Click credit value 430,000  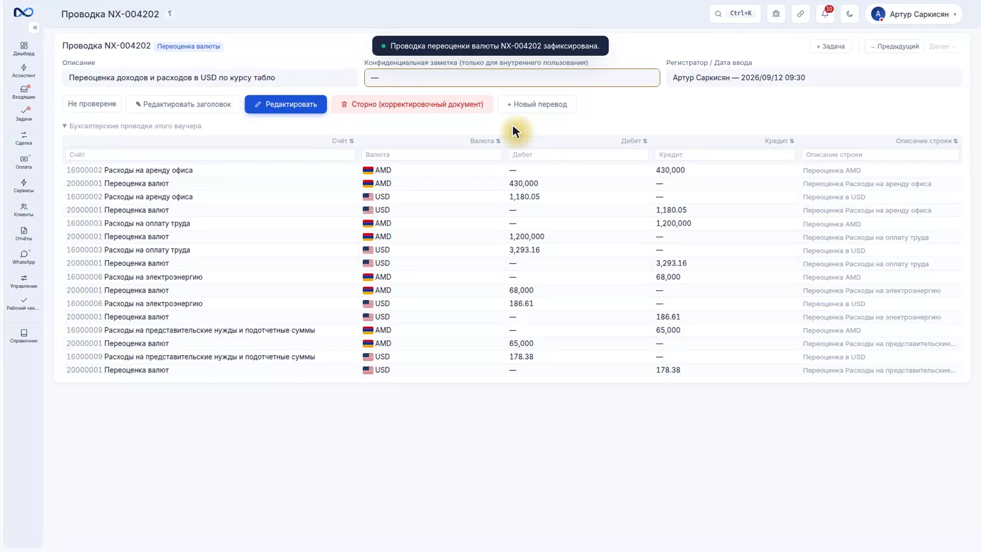[670, 171]
